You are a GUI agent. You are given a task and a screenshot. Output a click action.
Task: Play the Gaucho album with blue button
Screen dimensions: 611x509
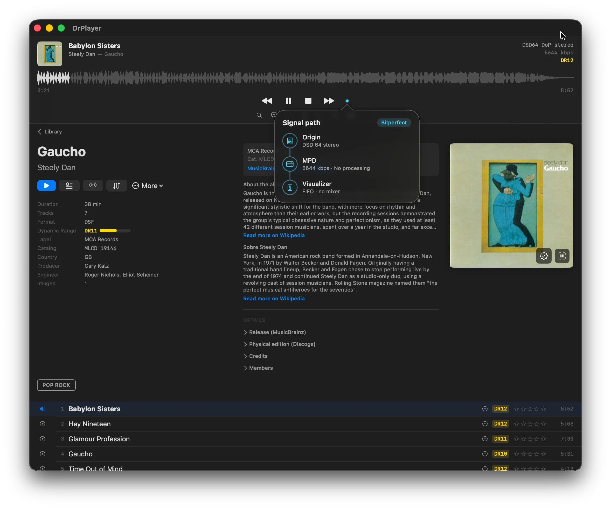pos(47,186)
